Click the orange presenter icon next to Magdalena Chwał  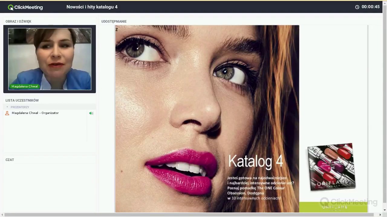[7, 113]
